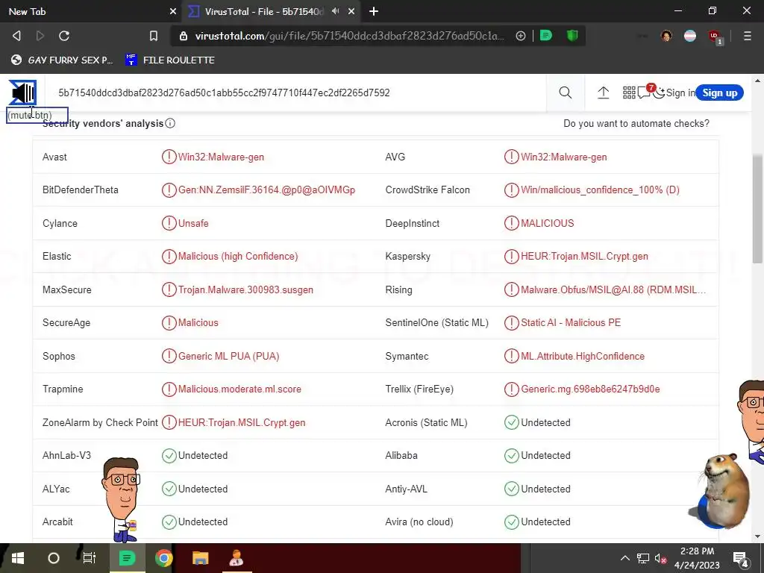
Task: Click the Antiy-AVL Undetected status
Action: coord(545,489)
